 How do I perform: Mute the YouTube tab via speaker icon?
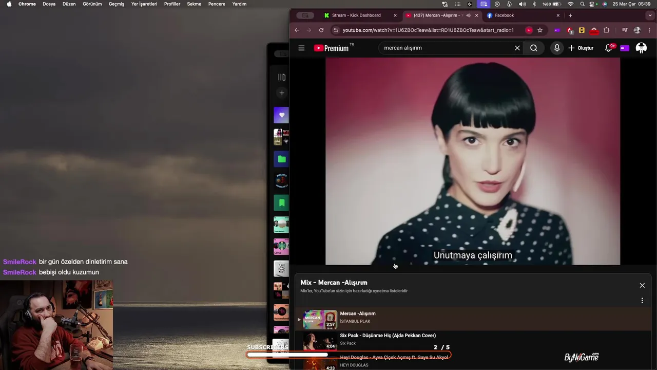coord(468,15)
